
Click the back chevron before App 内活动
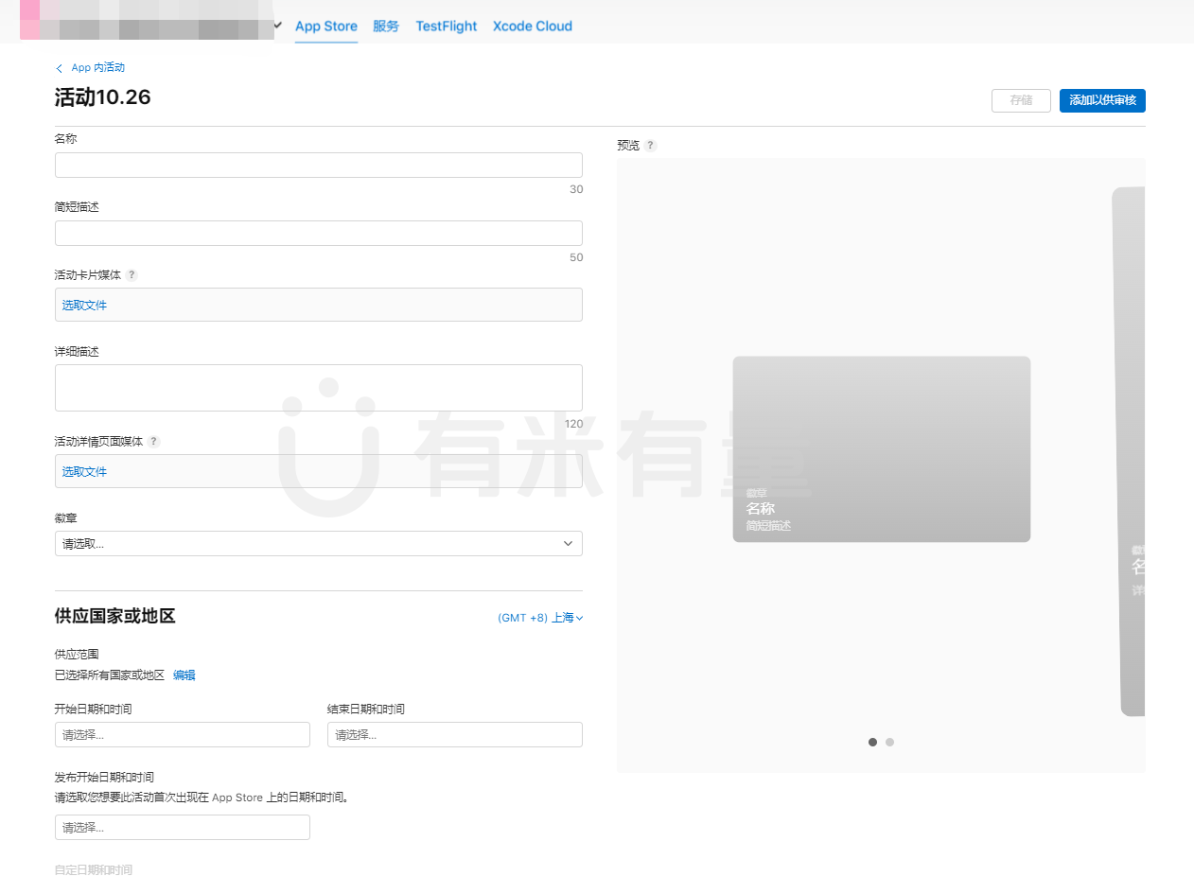pyautogui.click(x=60, y=68)
